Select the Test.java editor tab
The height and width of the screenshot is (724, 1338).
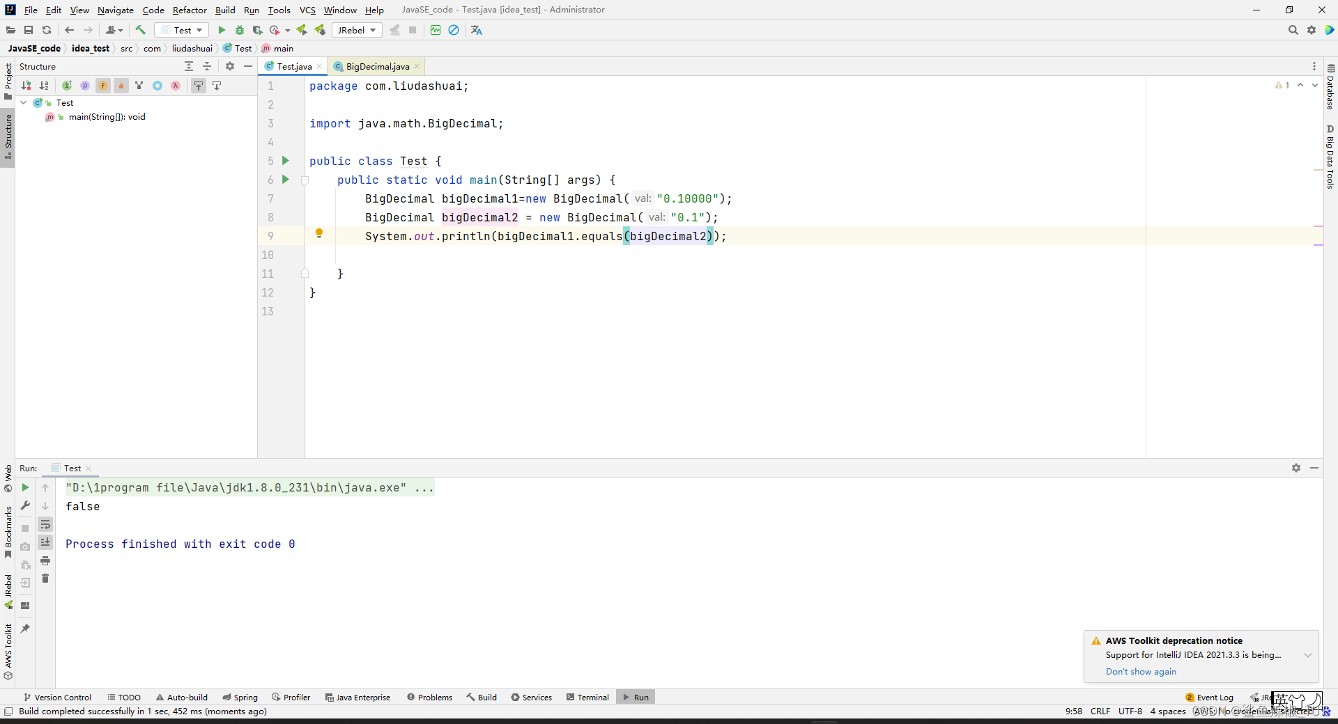[x=293, y=66]
